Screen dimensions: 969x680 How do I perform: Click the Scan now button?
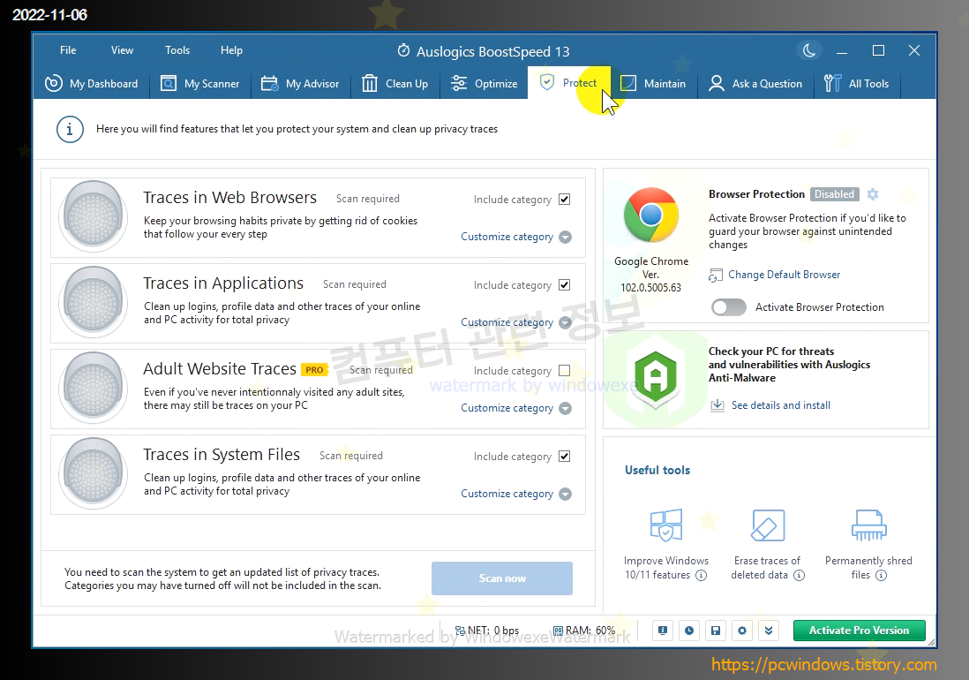502,578
